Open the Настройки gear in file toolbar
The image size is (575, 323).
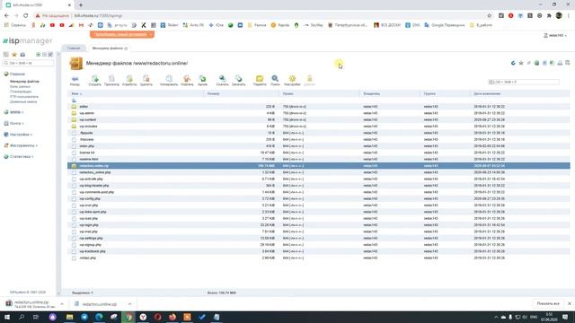pyautogui.click(x=292, y=81)
